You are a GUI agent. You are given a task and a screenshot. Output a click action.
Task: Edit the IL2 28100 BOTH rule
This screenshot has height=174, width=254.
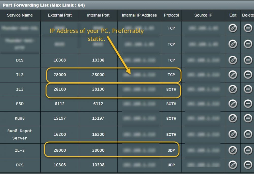(x=233, y=89)
